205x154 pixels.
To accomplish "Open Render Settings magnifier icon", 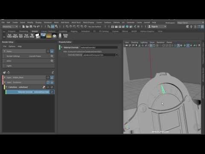I will click(52, 56).
